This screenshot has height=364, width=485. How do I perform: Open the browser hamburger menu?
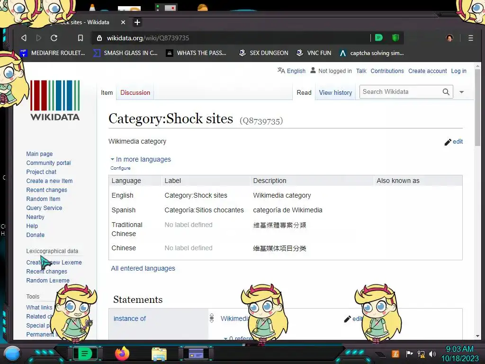click(x=470, y=38)
